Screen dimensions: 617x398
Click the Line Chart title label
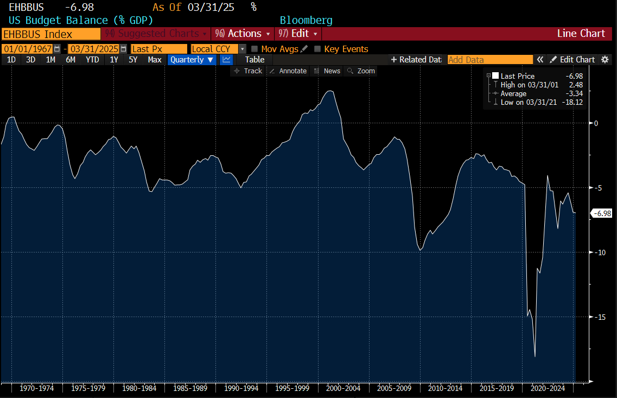click(x=581, y=34)
